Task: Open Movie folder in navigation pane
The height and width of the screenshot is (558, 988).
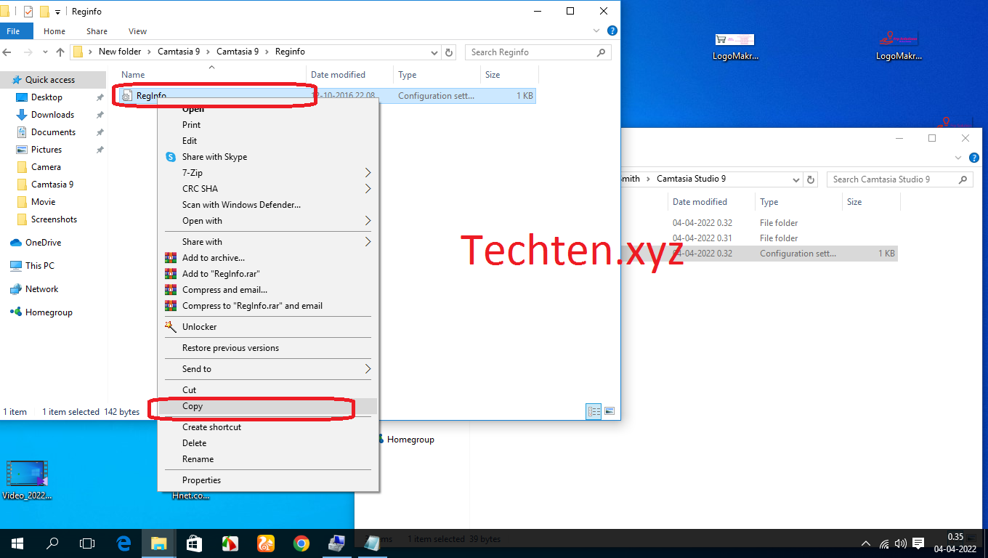Action: (x=43, y=202)
